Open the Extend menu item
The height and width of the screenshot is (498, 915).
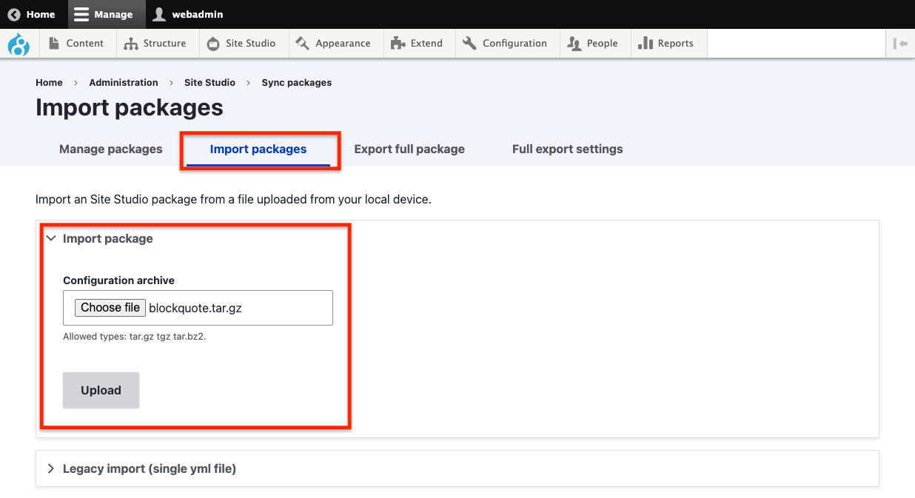click(418, 44)
